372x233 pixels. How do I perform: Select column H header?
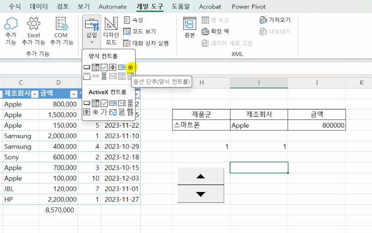[x=201, y=83]
